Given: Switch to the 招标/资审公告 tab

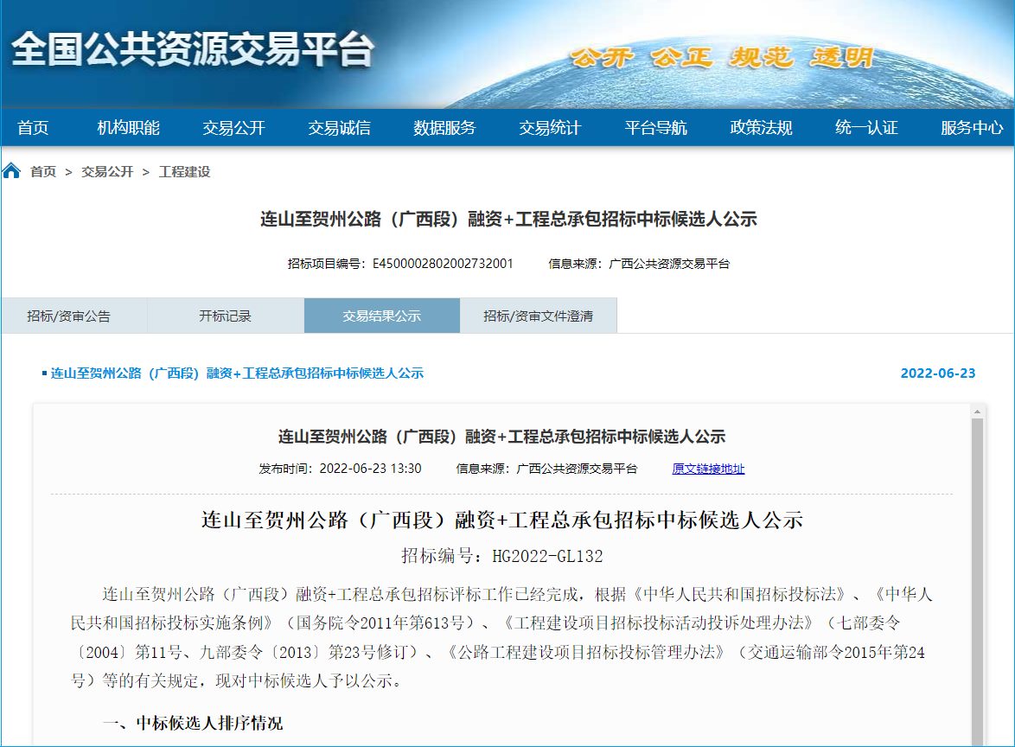Looking at the screenshot, I should (69, 316).
